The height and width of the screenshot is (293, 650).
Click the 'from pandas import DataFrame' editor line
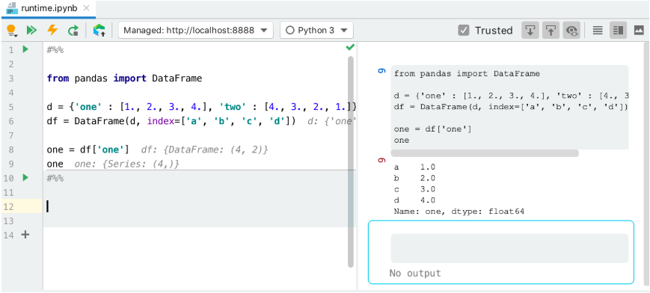[124, 78]
